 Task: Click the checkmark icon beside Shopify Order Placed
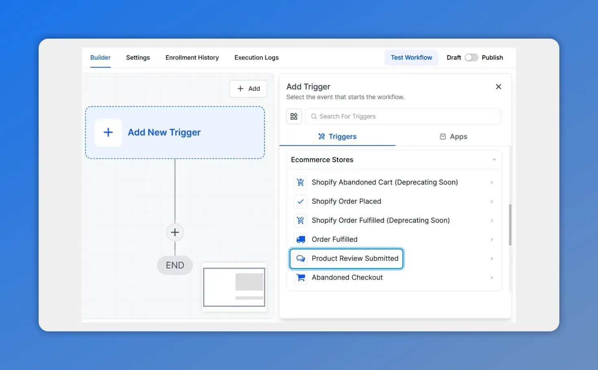pos(300,201)
